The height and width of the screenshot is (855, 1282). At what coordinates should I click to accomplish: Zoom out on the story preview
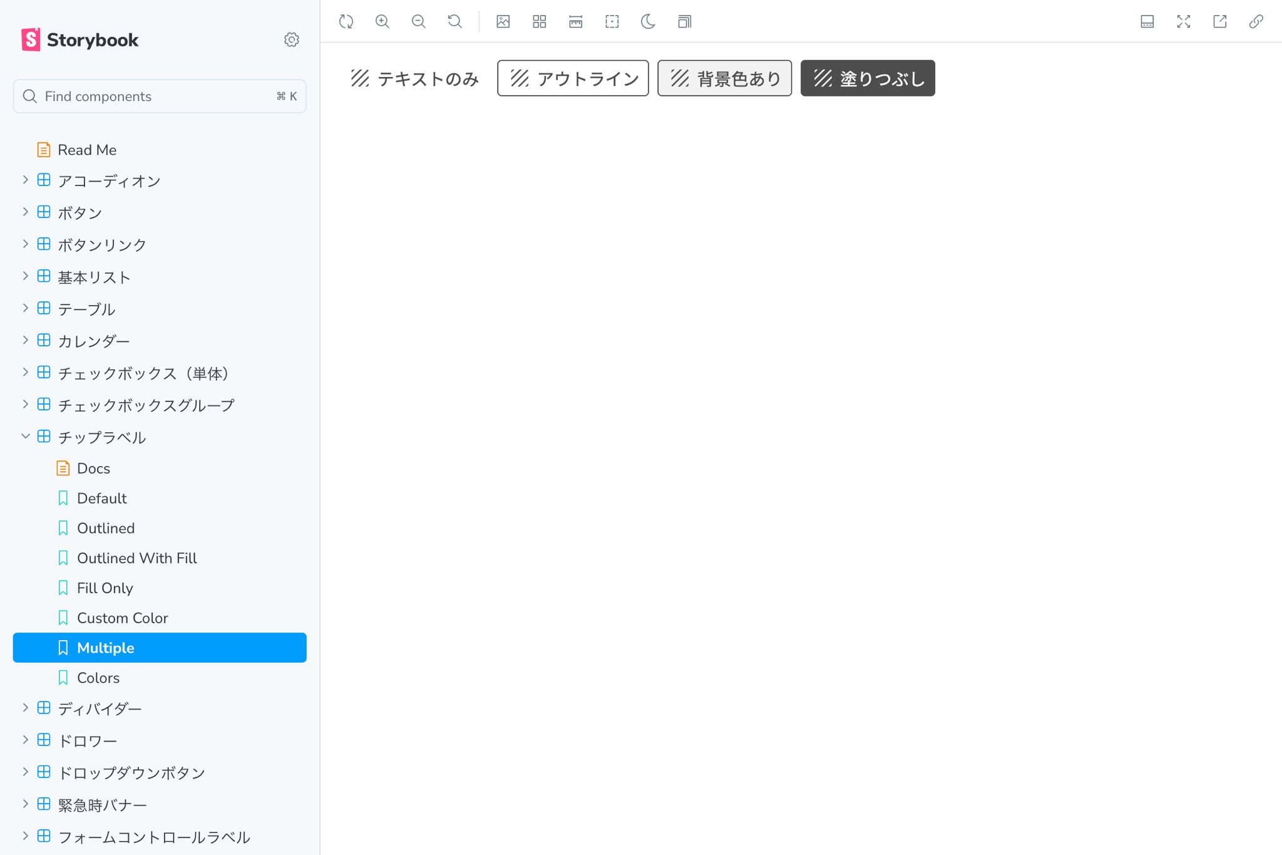(x=419, y=22)
